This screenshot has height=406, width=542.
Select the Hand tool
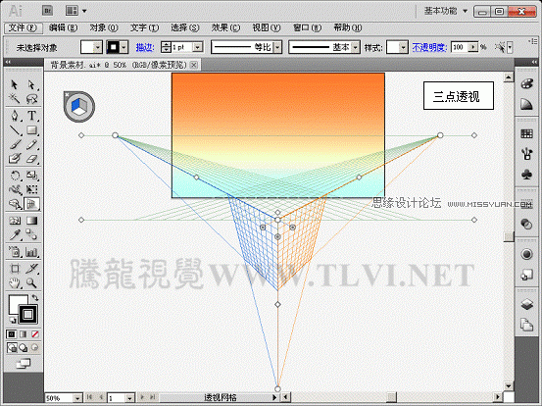(x=14, y=283)
